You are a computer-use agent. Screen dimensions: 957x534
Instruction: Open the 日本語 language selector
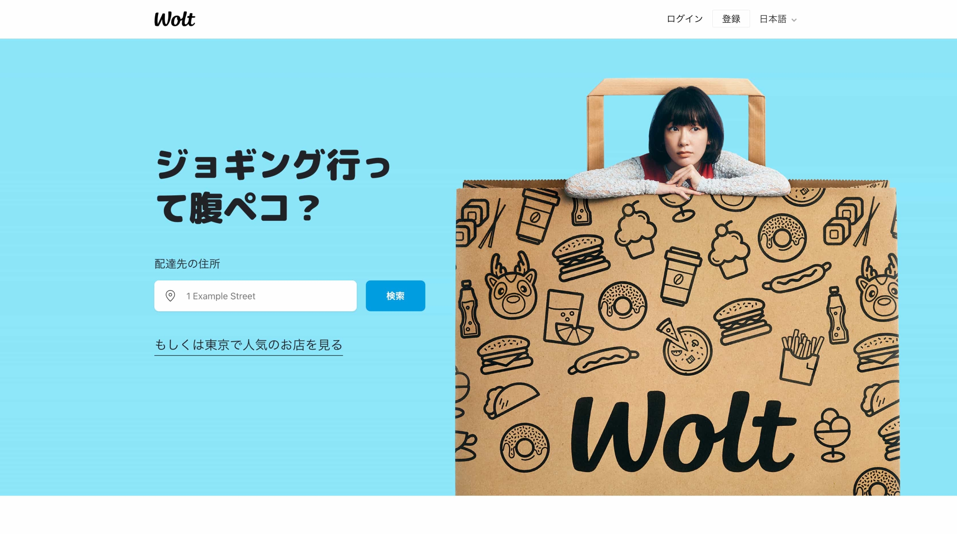click(x=778, y=19)
